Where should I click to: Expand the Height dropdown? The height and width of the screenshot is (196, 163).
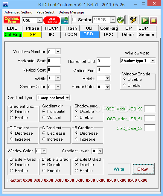tap(107, 78)
